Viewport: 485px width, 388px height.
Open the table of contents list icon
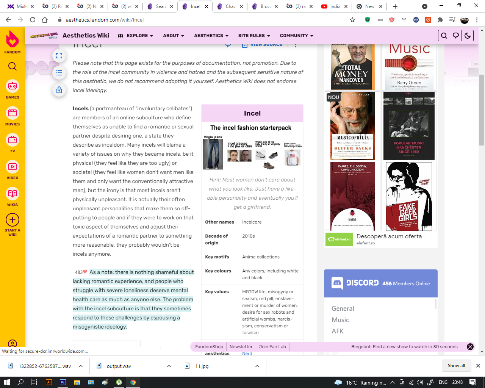point(59,73)
